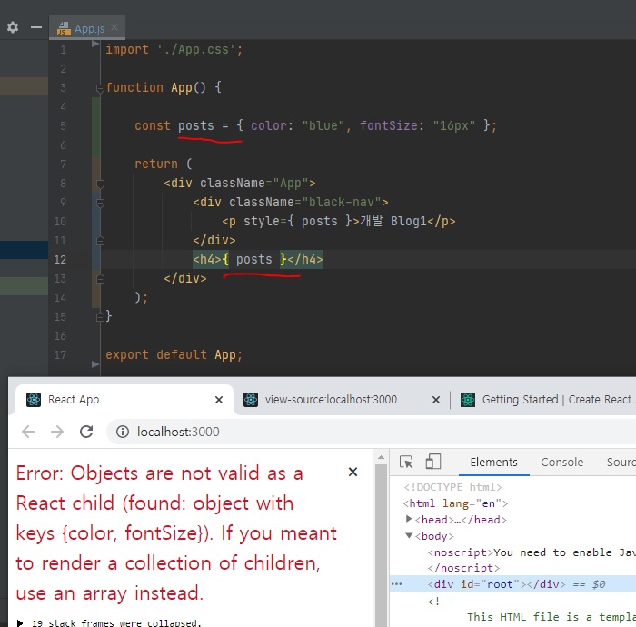This screenshot has height=627, width=636.
Task: Open actions ellipsis beside root node
Action: pyautogui.click(x=396, y=584)
